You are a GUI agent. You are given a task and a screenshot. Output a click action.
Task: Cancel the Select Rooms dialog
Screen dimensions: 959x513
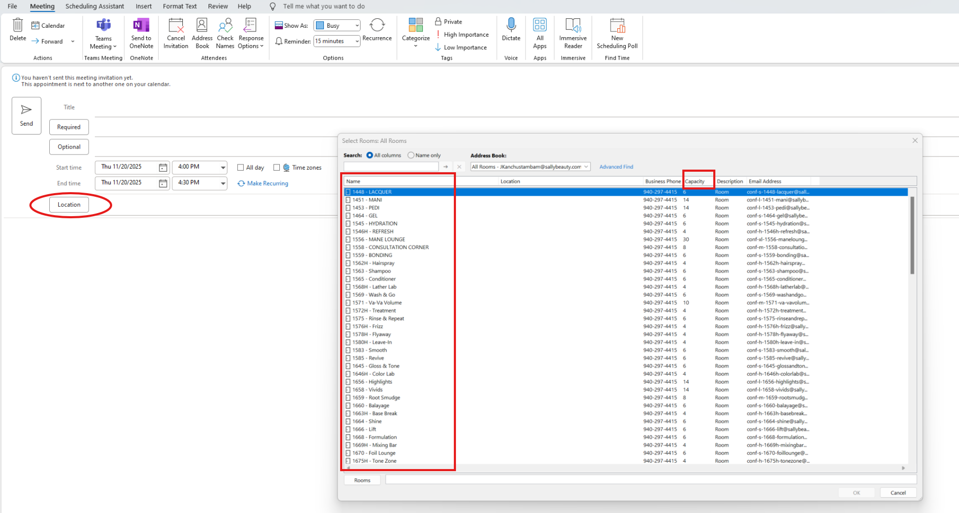pos(898,493)
